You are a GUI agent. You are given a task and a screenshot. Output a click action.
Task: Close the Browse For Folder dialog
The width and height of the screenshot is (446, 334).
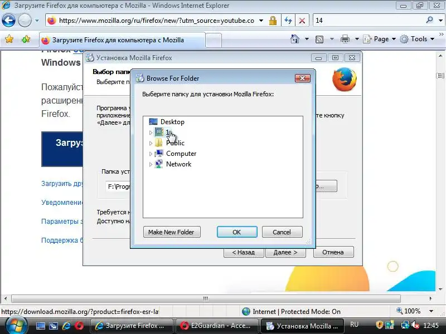click(x=302, y=78)
